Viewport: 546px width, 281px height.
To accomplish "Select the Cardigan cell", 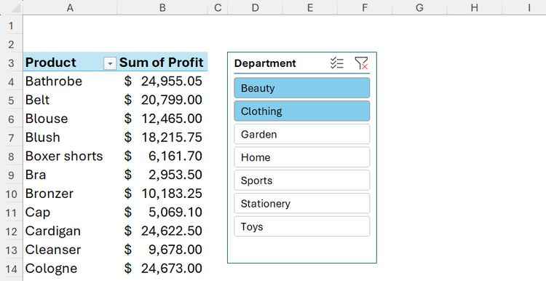I will (x=70, y=231).
